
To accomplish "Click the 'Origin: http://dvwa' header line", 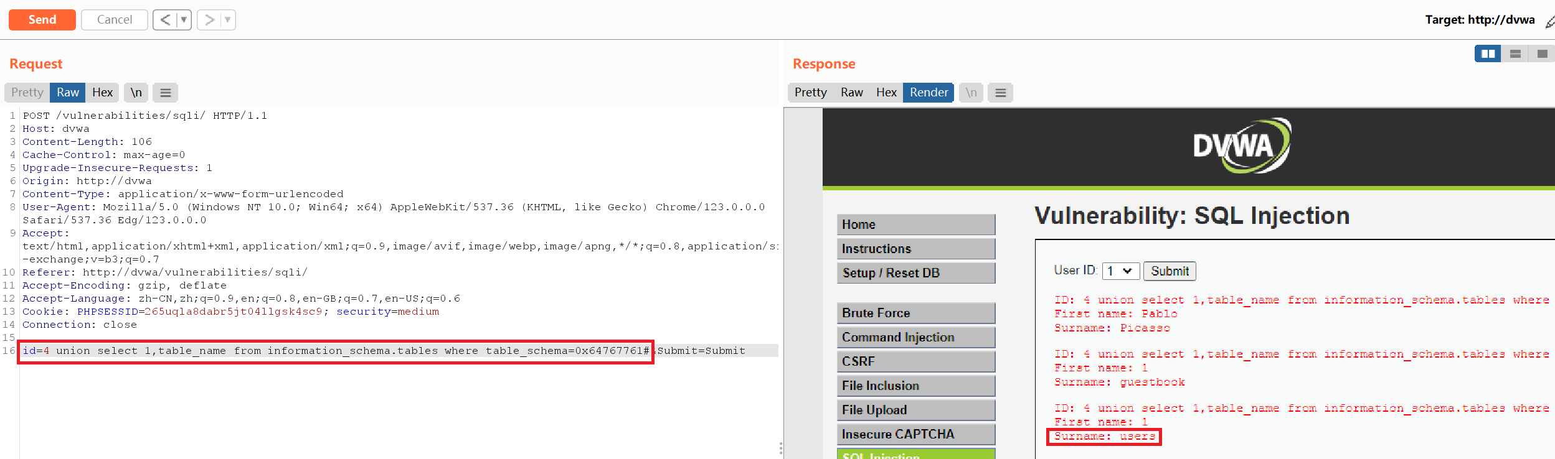I will pyautogui.click(x=87, y=181).
